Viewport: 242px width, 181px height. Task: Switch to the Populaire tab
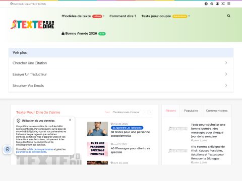pyautogui.click(x=191, y=111)
